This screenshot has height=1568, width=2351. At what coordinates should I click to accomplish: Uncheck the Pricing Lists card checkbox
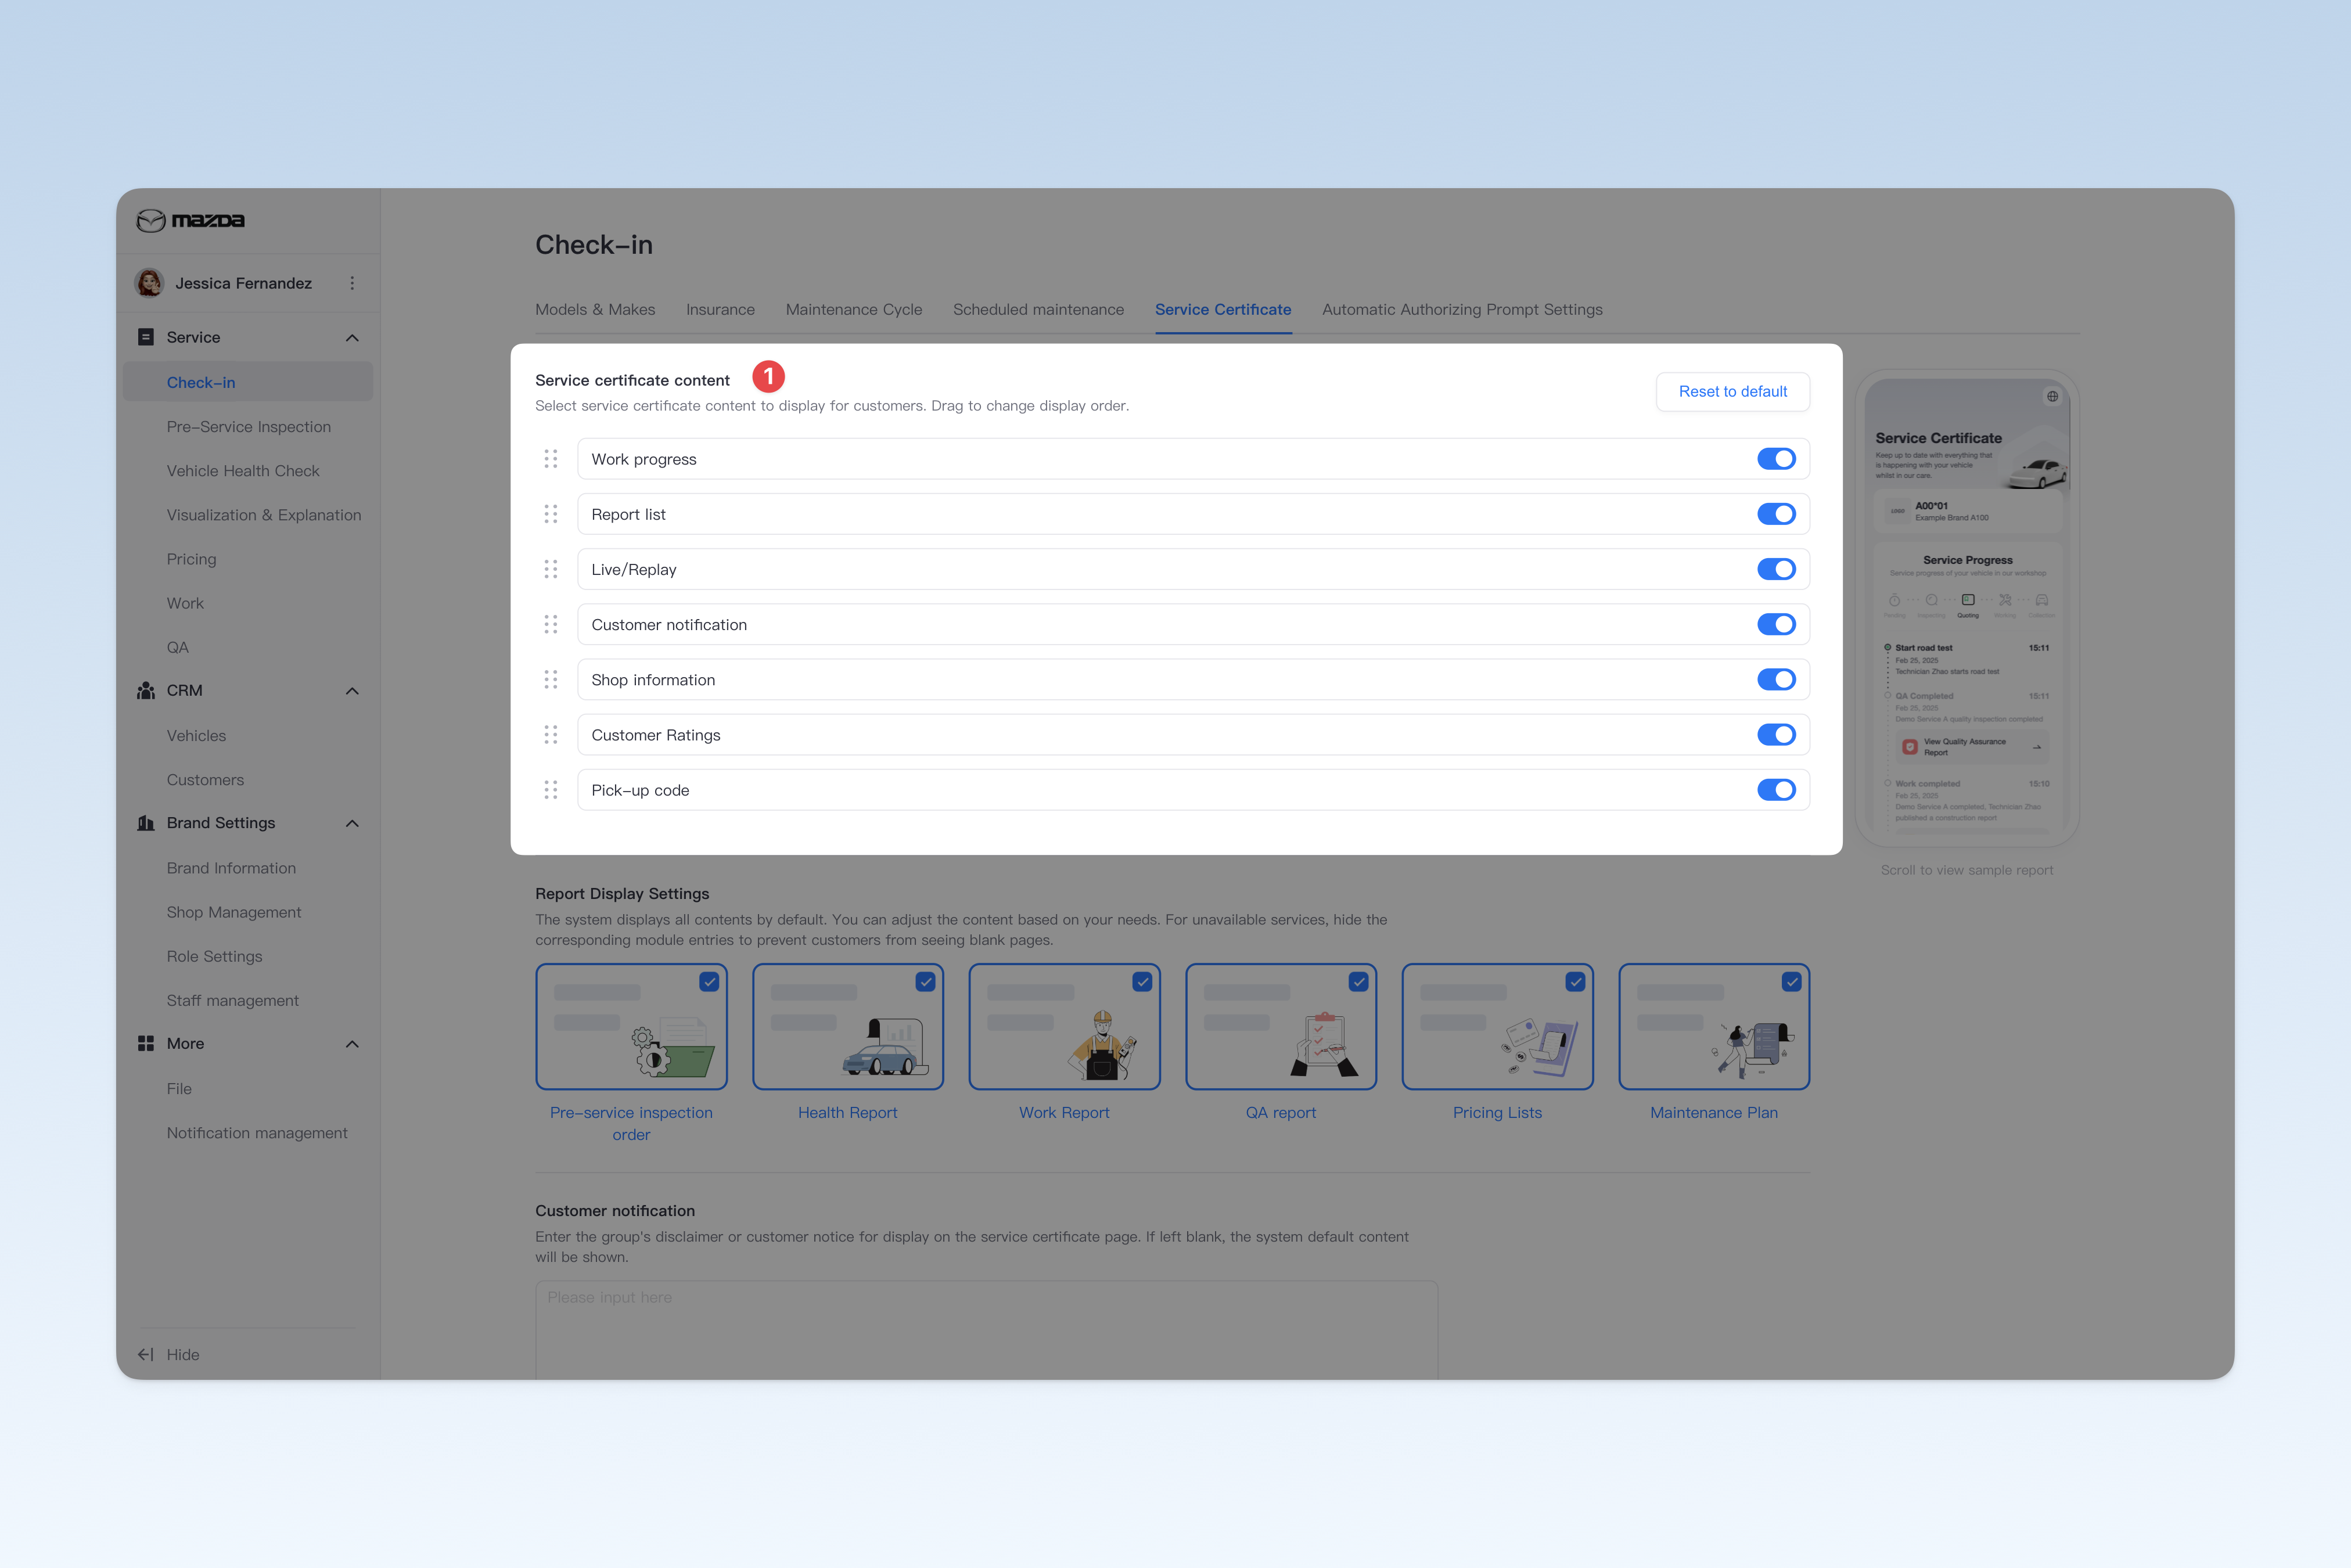tap(1575, 982)
